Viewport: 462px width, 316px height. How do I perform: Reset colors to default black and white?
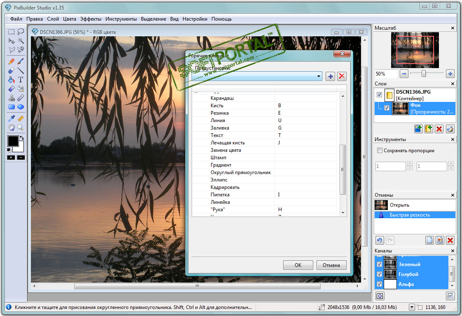(x=9, y=150)
